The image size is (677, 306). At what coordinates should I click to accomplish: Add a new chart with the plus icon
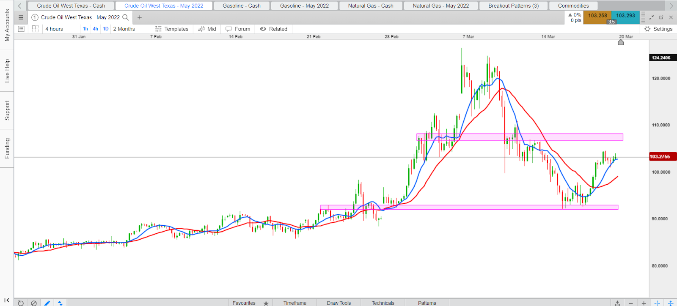tap(140, 17)
